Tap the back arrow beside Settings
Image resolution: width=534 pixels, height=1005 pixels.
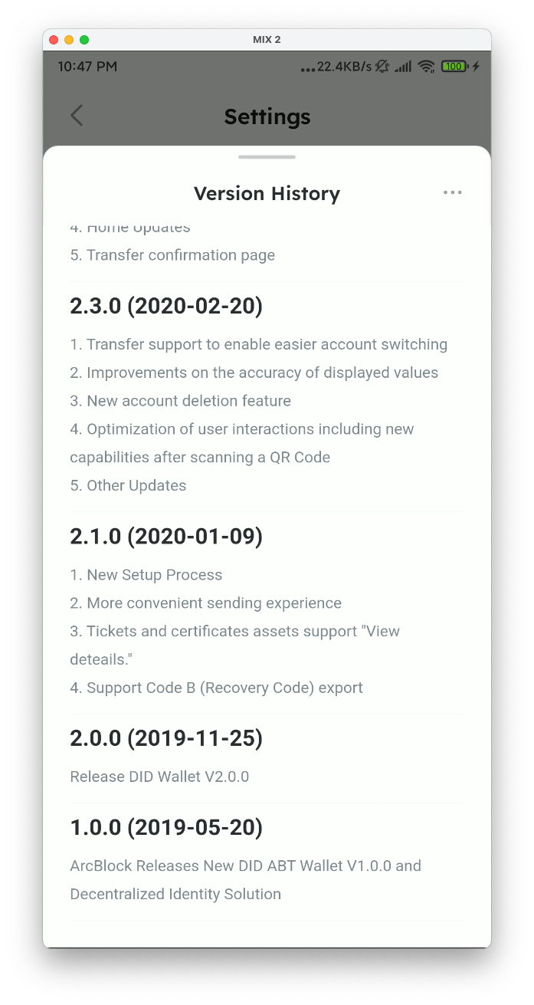[77, 116]
